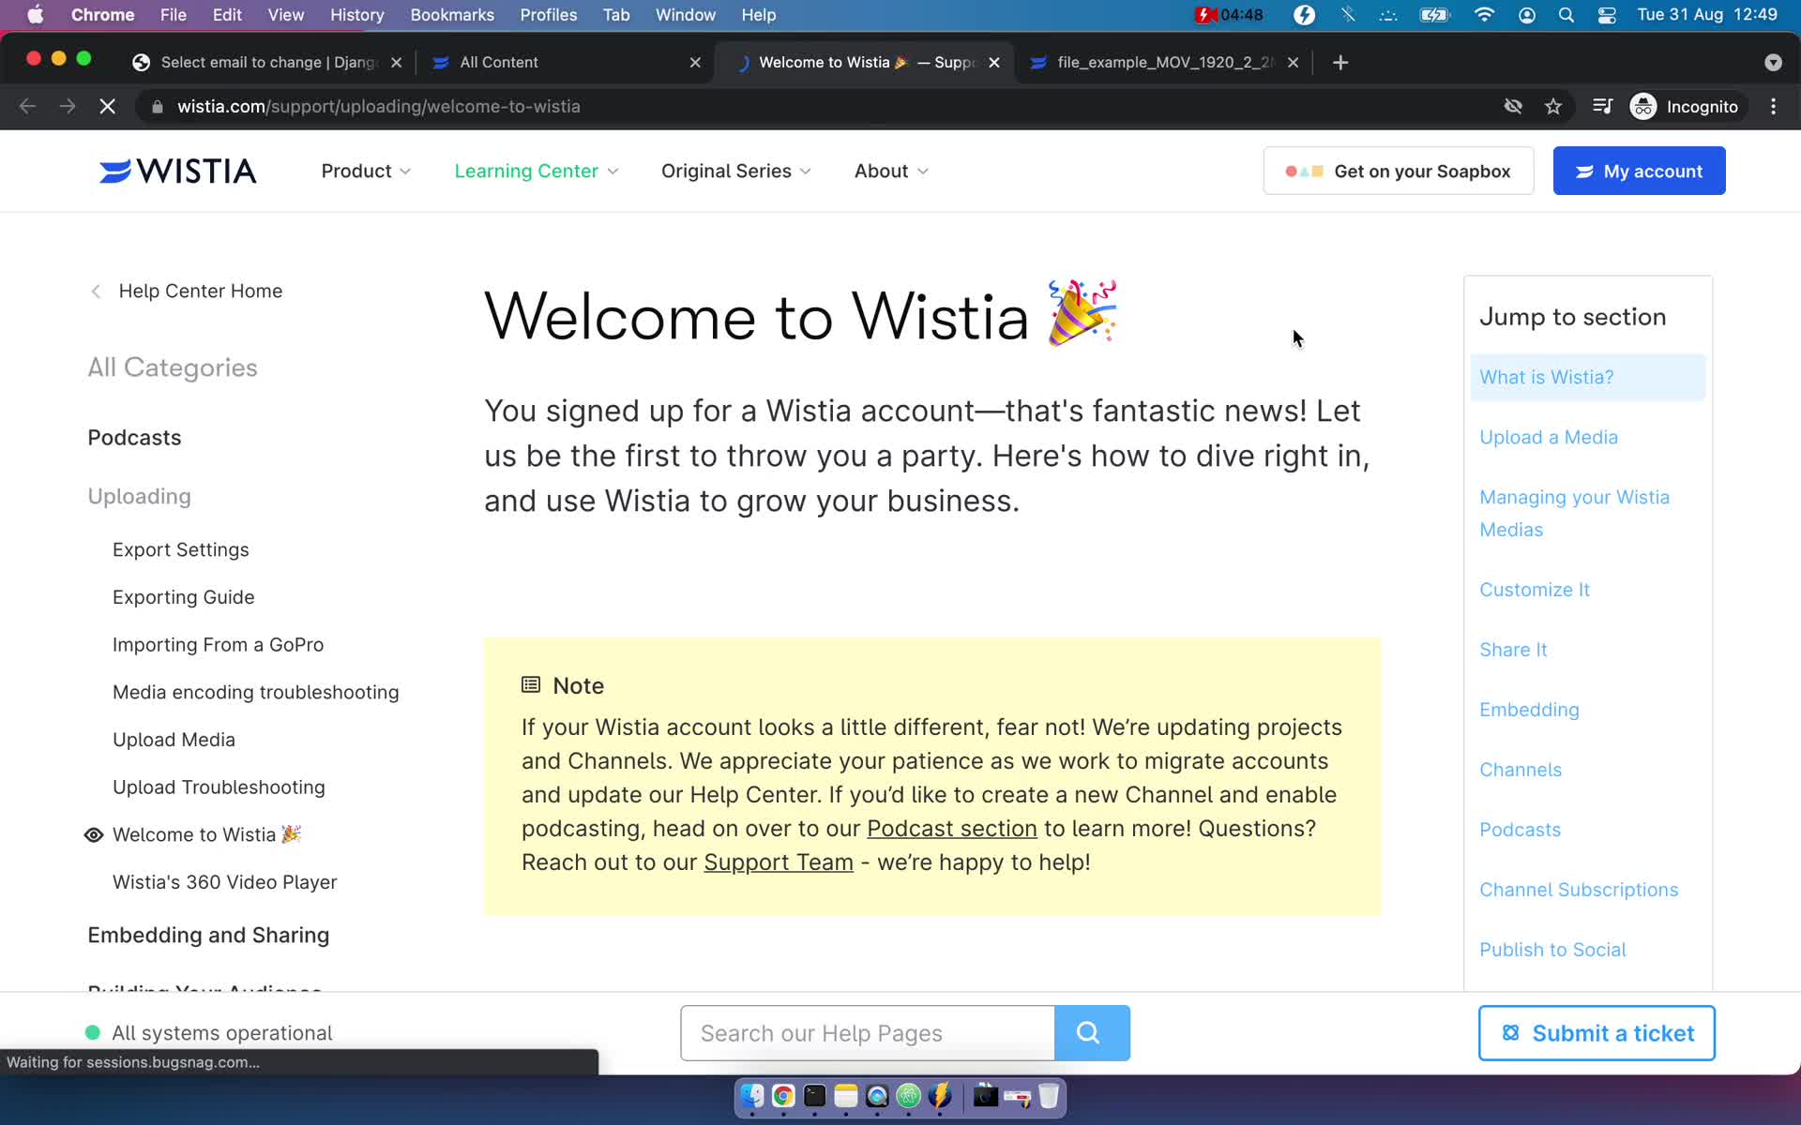Follow the Podcast section link
This screenshot has width=1801, height=1125.
(951, 829)
